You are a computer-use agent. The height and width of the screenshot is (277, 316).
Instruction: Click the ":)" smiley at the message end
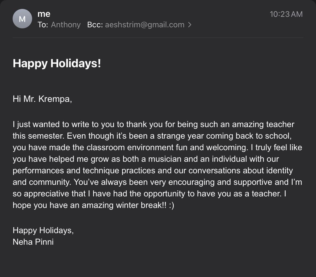click(171, 205)
